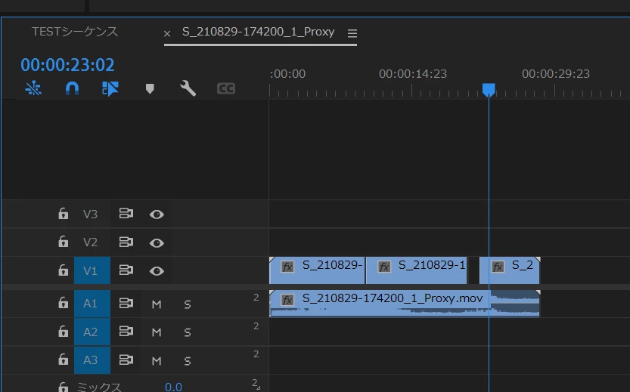
Task: Select third V1 clip S_2
Action: click(510, 270)
